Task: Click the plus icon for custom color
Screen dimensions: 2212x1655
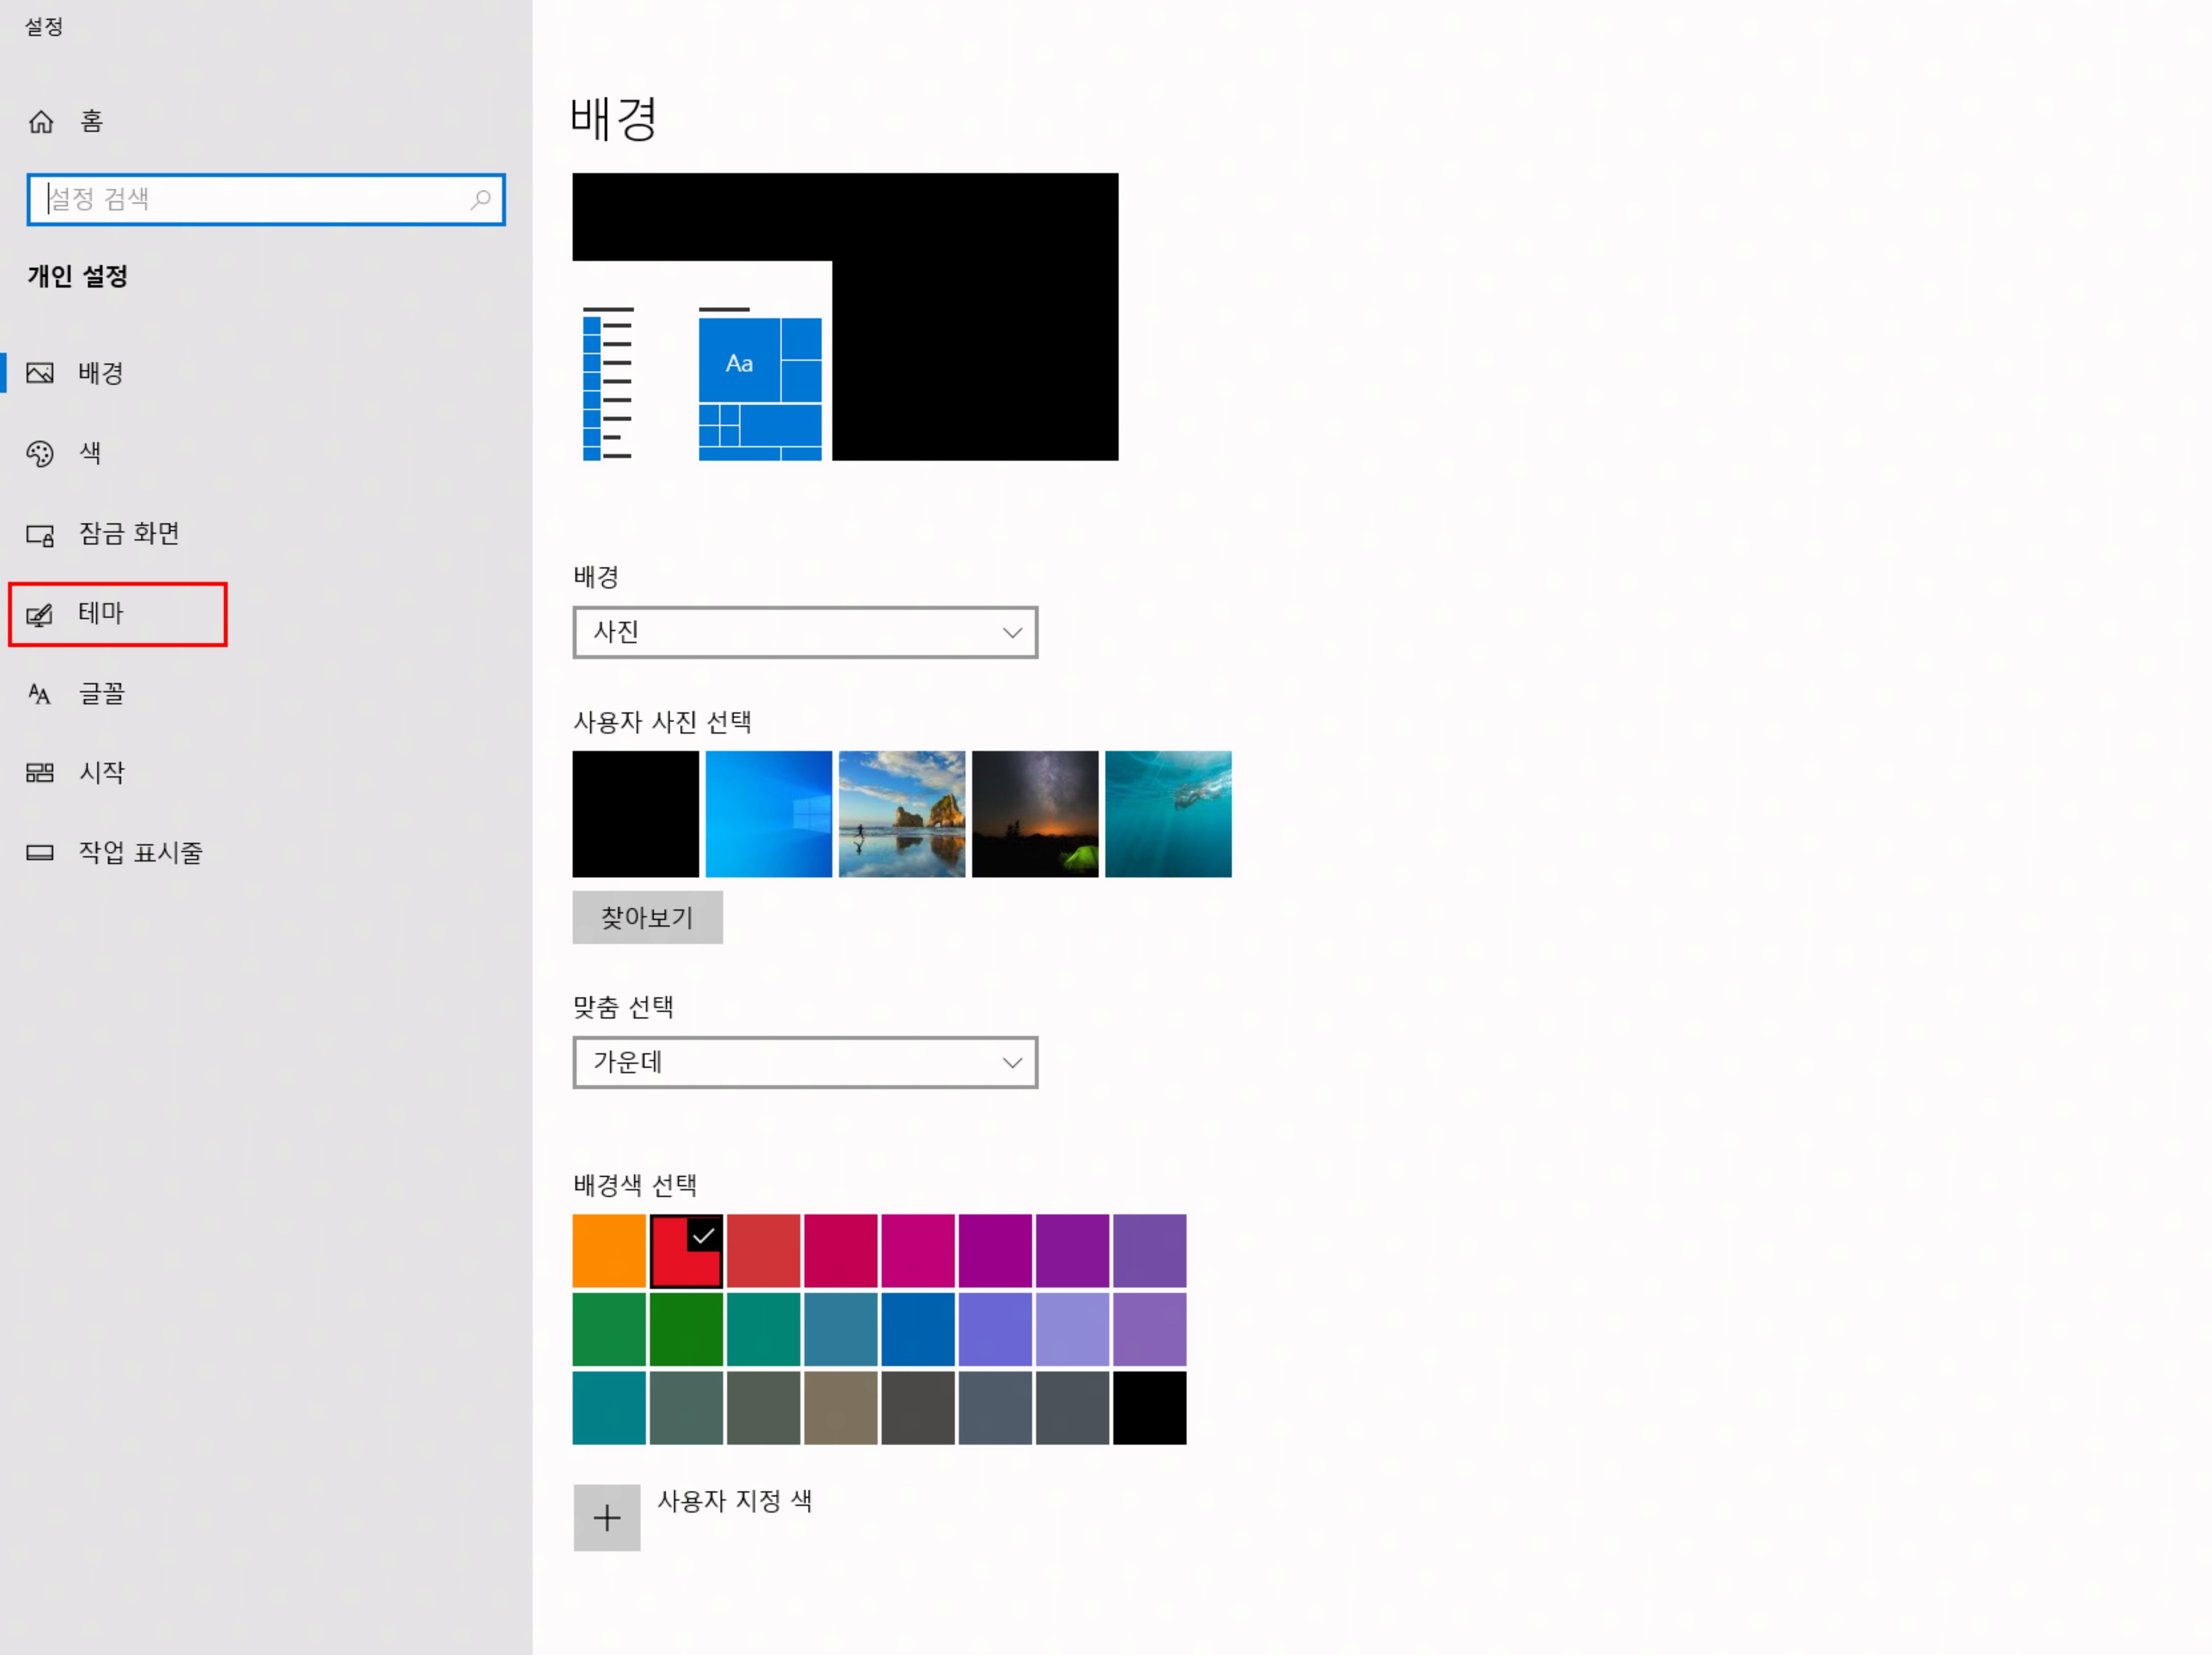Action: (607, 1518)
